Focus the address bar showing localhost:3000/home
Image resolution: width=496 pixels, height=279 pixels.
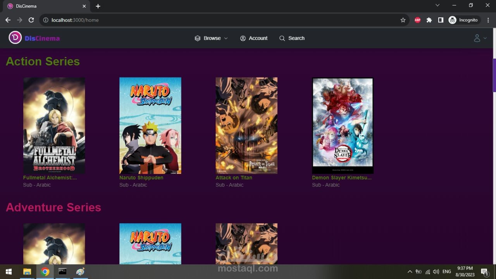[225, 20]
